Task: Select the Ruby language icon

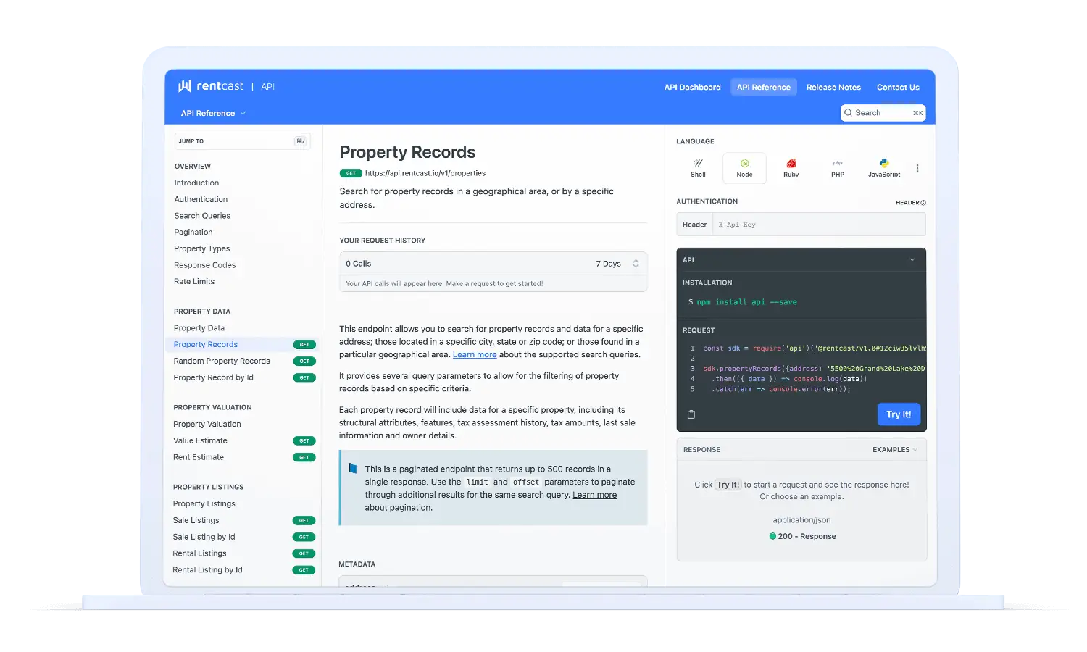Action: pos(791,163)
